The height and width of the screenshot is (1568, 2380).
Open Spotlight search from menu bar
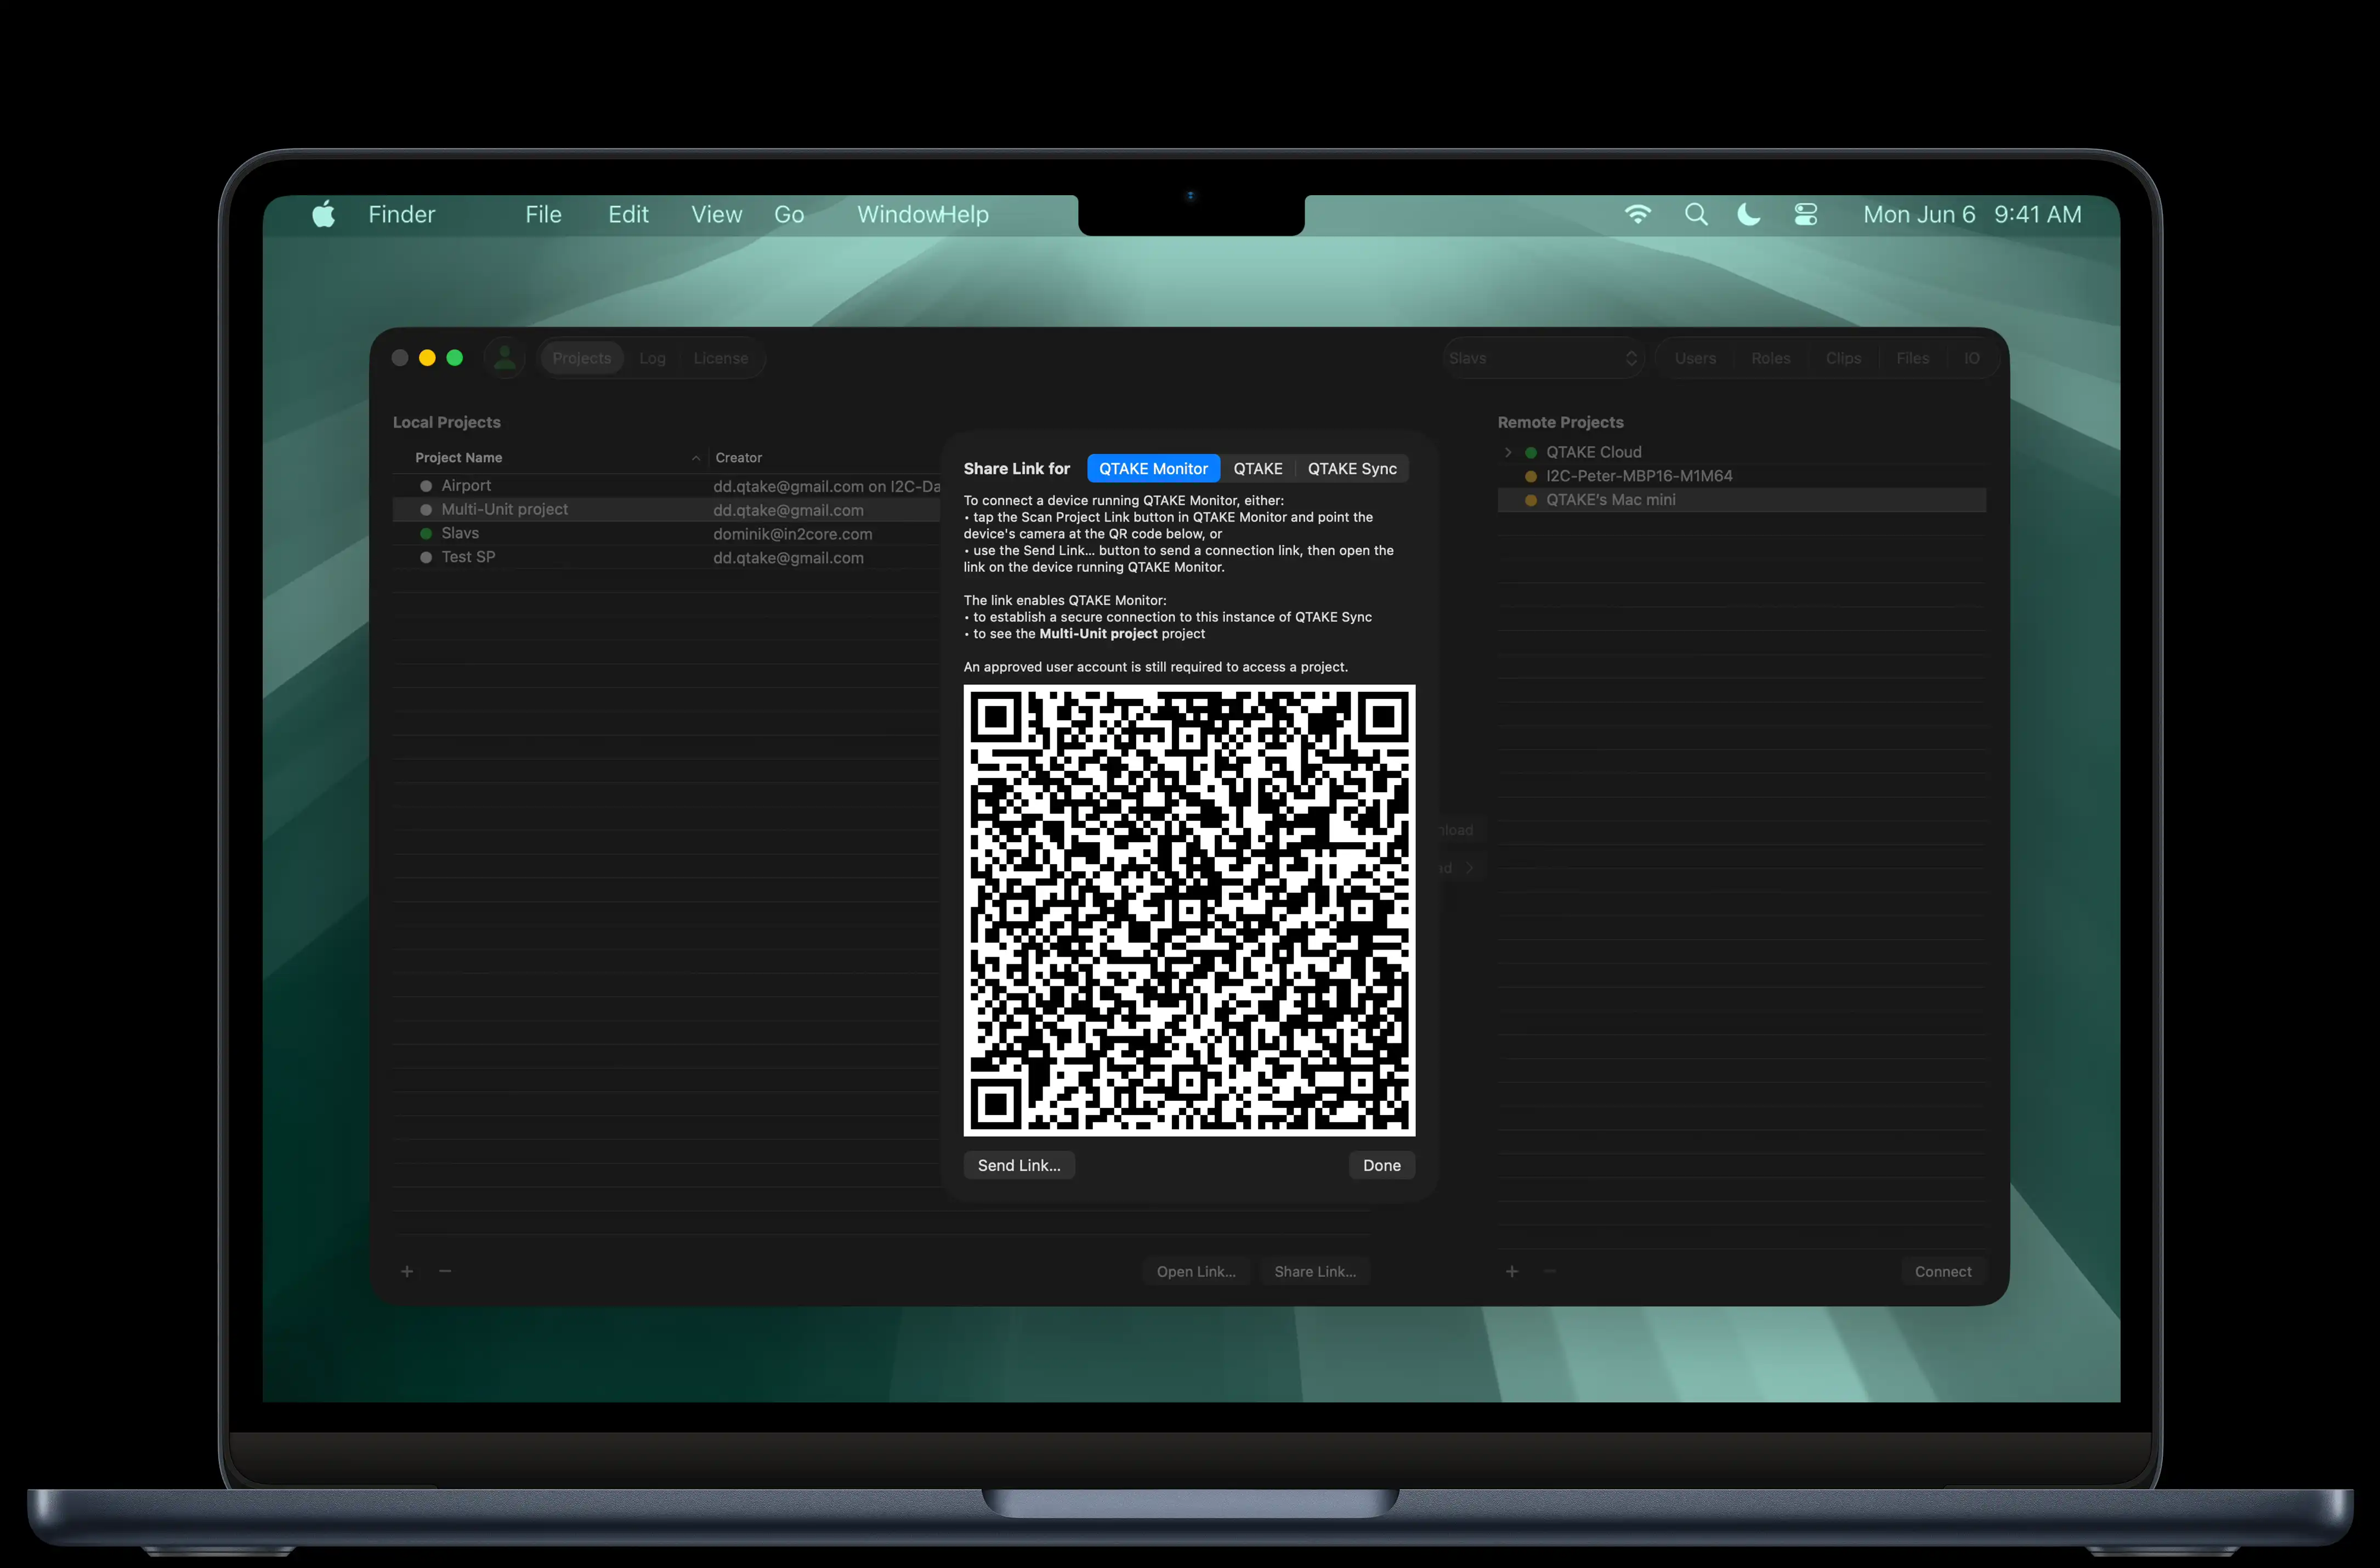(1696, 214)
